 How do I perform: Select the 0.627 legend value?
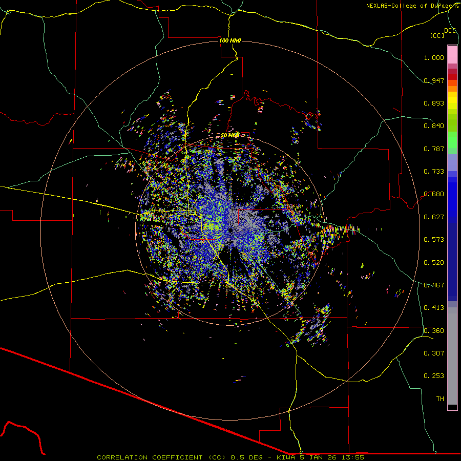click(x=434, y=217)
